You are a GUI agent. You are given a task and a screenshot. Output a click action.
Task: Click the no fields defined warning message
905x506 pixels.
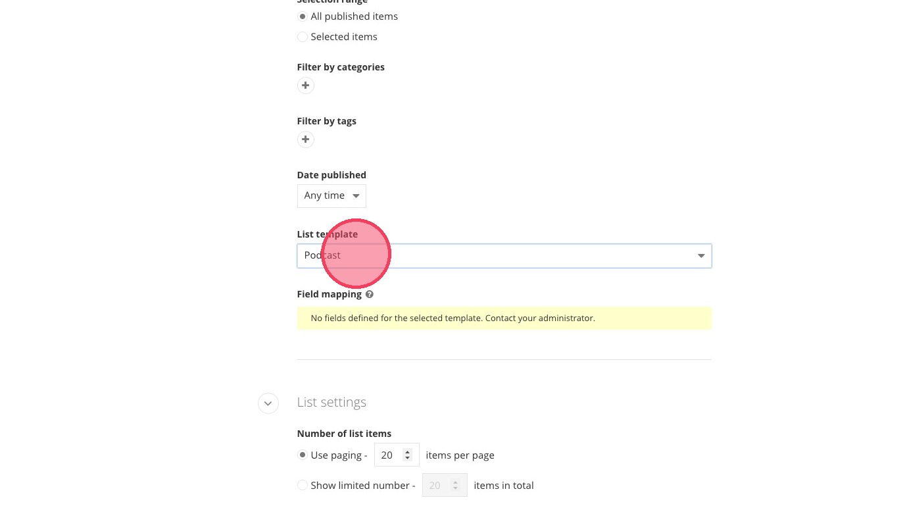point(504,318)
